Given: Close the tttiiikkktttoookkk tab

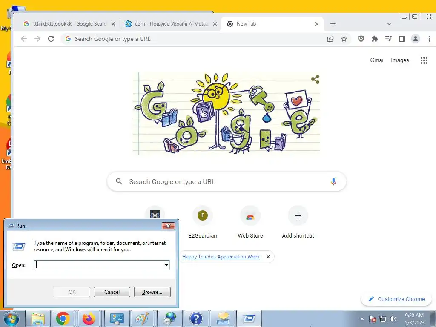Looking at the screenshot, I should [x=113, y=24].
